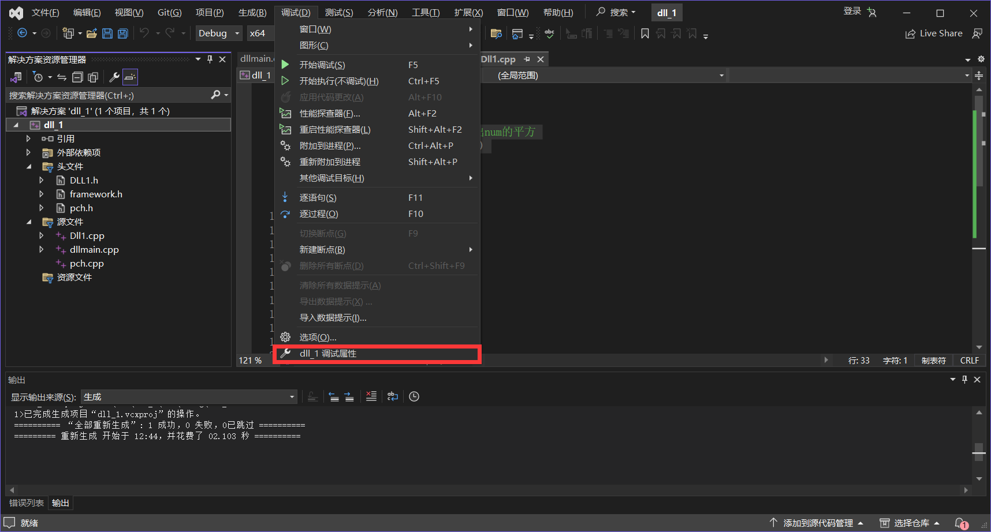
Task: Switch to the 错误列表 tab
Action: click(x=27, y=503)
